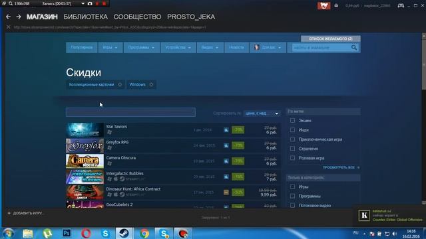Go back with the left arrow
The height and width of the screenshot is (239, 426).
coord(8,17)
